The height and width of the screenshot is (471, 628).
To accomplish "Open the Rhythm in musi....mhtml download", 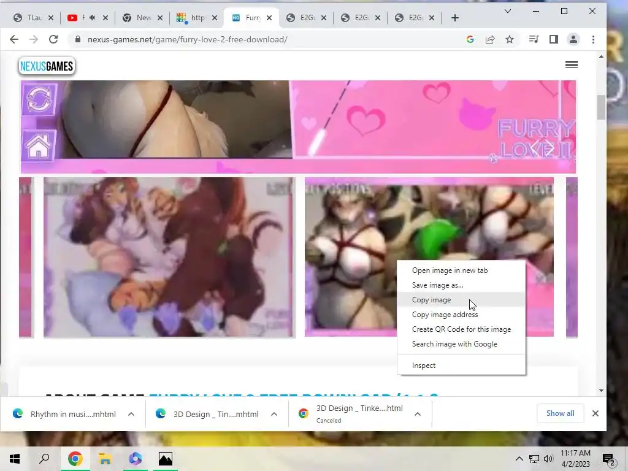I will click(x=65, y=414).
